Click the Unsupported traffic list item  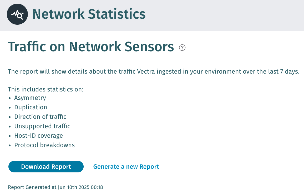[x=42, y=126]
